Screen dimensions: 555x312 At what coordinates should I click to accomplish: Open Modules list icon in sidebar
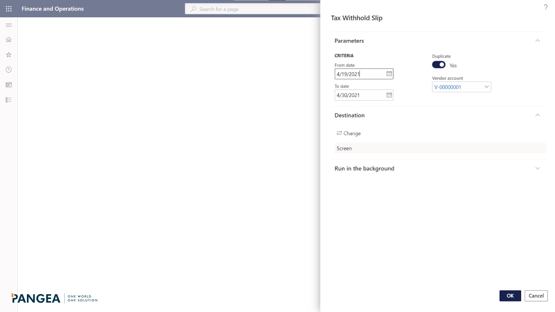coord(9,100)
